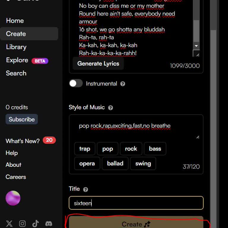Open Explore in the sidebar

click(17, 60)
